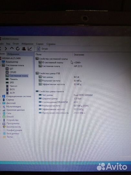
Task: Open the graph chart toolbar icon
Action: (30, 49)
